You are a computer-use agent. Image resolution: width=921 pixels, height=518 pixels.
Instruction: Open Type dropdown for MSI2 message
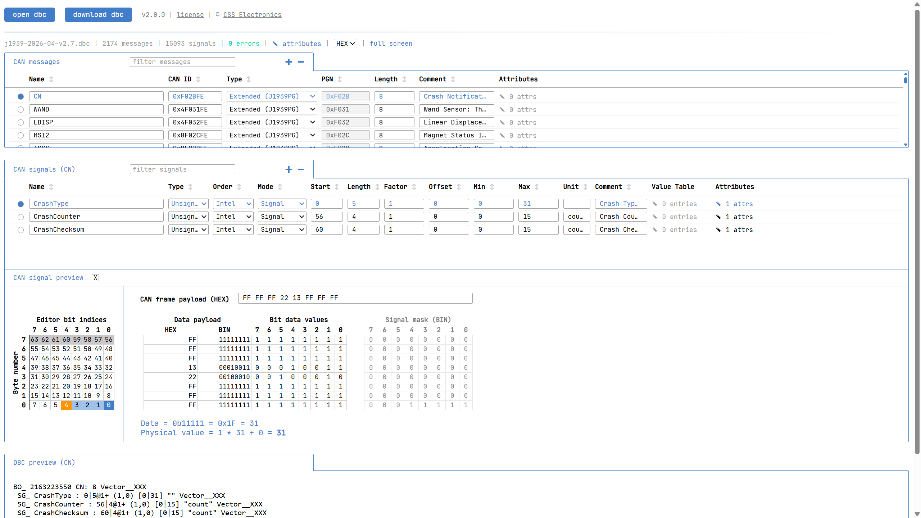point(272,135)
